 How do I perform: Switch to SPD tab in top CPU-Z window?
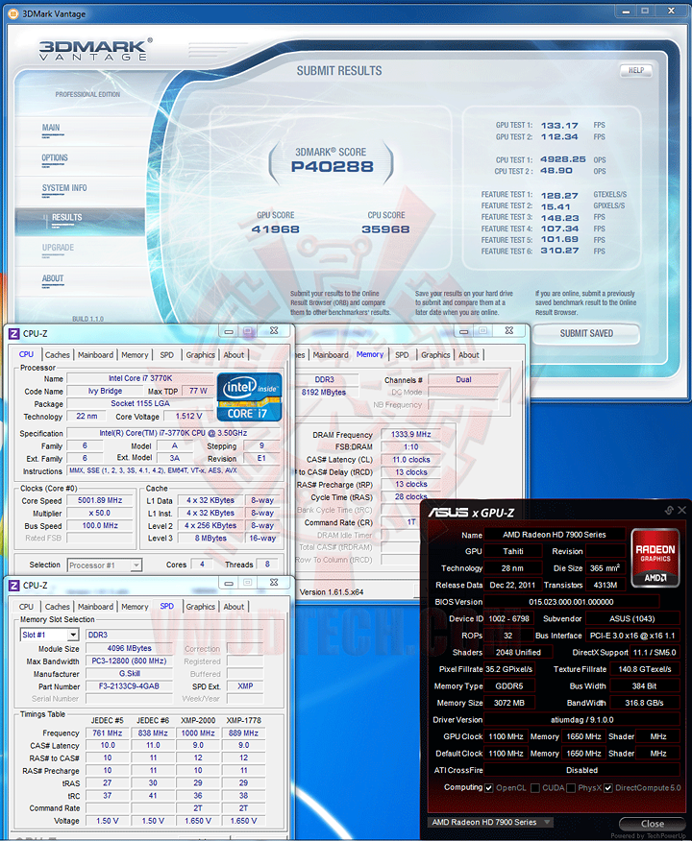(167, 355)
